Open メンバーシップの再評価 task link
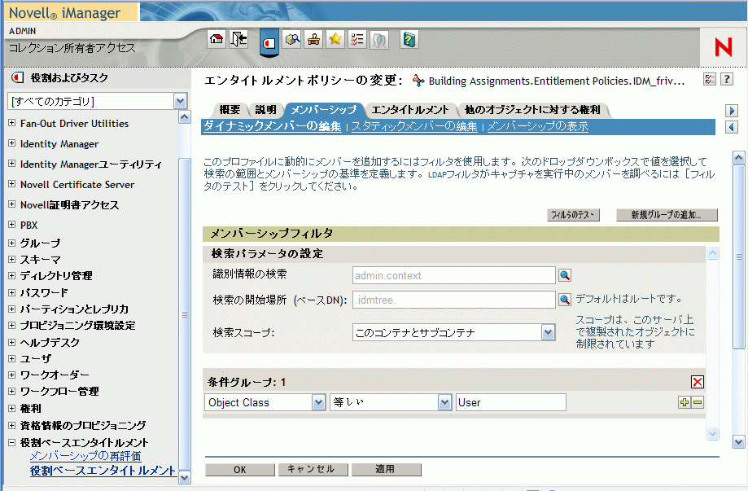Viewport: 748px width, 491px height. tap(85, 456)
